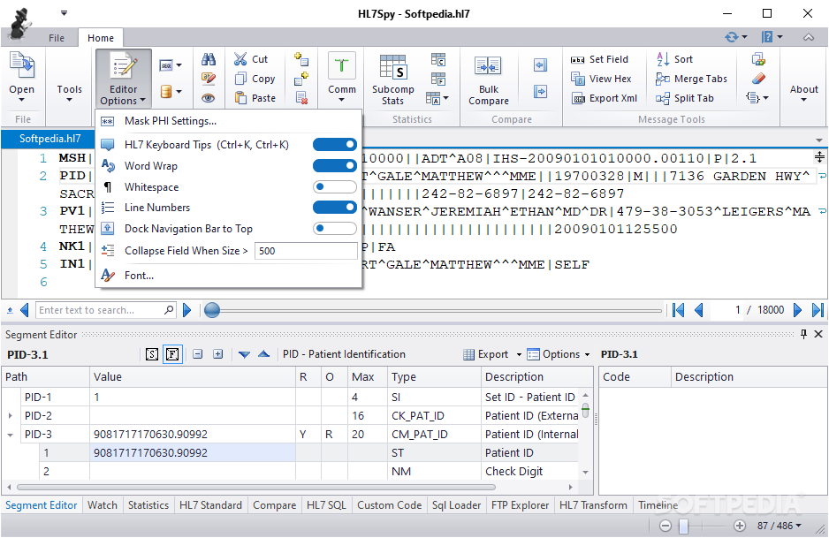Toggle the F field view button

(172, 354)
